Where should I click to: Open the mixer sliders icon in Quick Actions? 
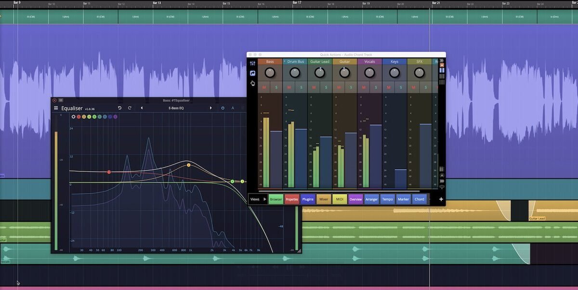click(x=252, y=63)
